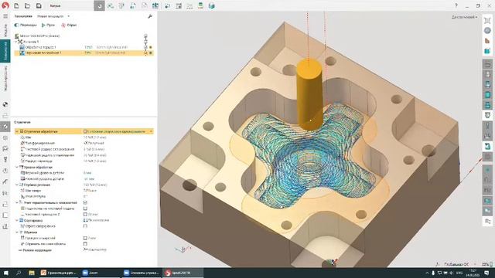Click the teal machine icon with white background in right toolbar
The width and height of the screenshot is (495, 278).
tap(487, 146)
